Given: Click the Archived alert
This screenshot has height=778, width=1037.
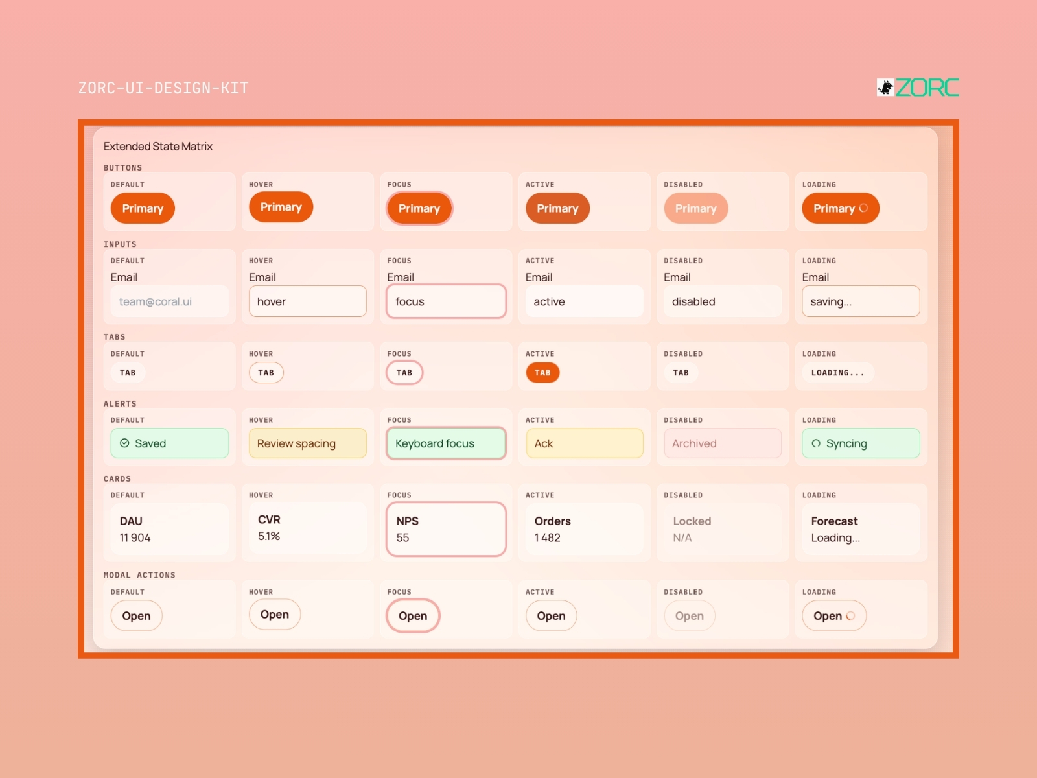Looking at the screenshot, I should tap(723, 443).
